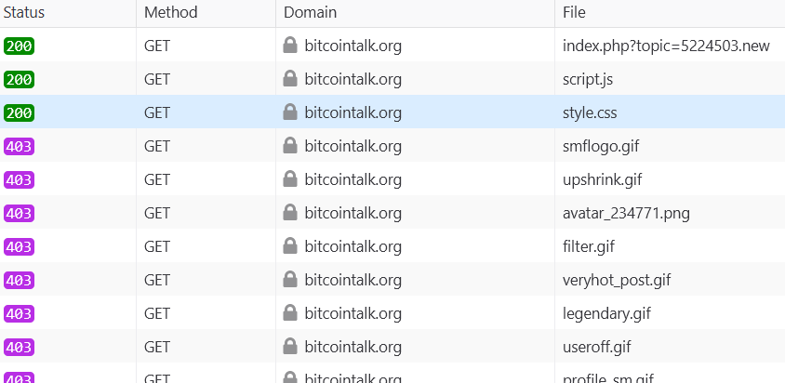Click the lock icon in the index.php row
The height and width of the screenshot is (383, 785).
[x=290, y=46]
